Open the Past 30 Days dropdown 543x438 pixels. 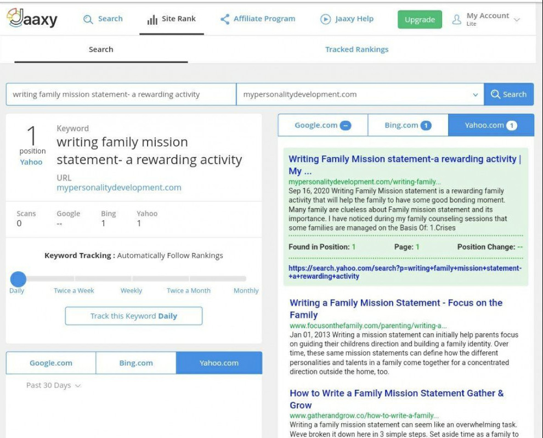point(53,385)
